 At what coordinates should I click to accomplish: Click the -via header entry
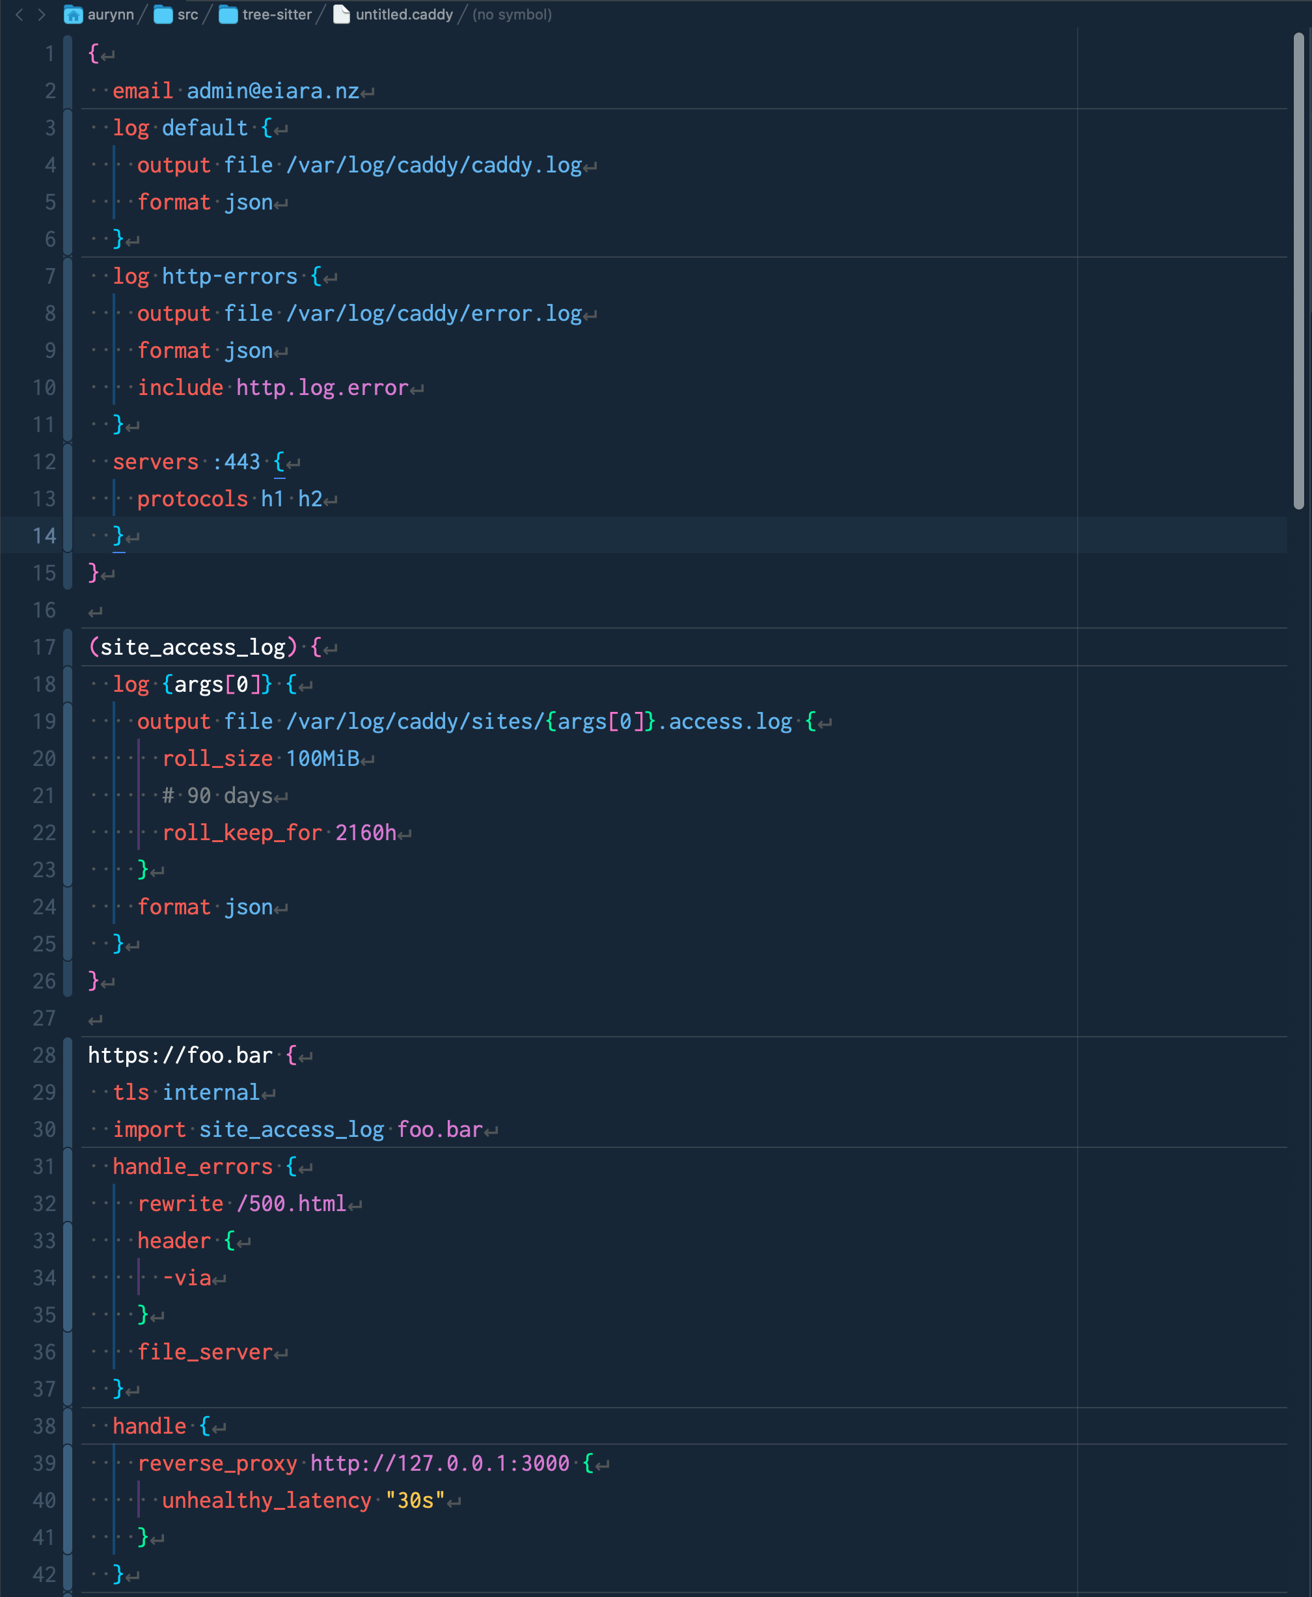coord(187,1277)
